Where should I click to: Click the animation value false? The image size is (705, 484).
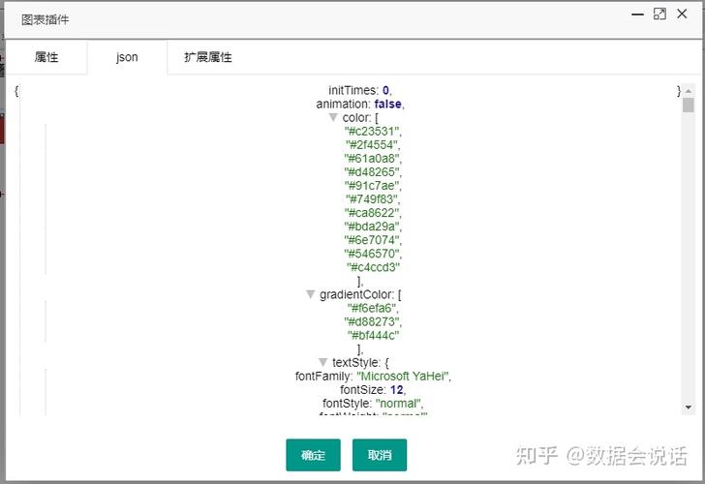[387, 104]
